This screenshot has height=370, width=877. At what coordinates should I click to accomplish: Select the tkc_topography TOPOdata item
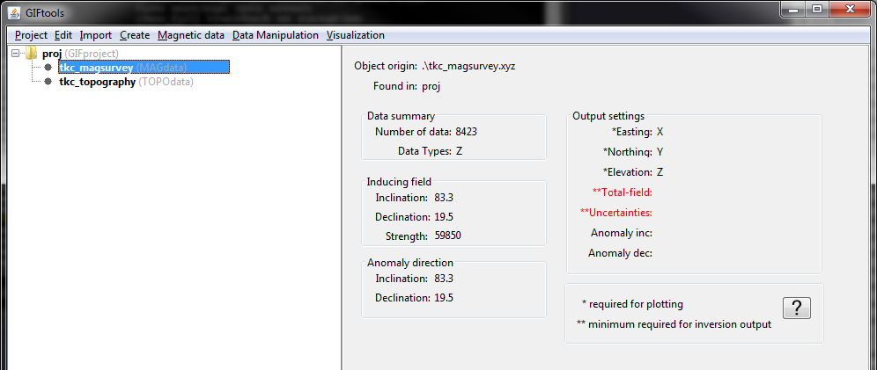click(x=127, y=82)
